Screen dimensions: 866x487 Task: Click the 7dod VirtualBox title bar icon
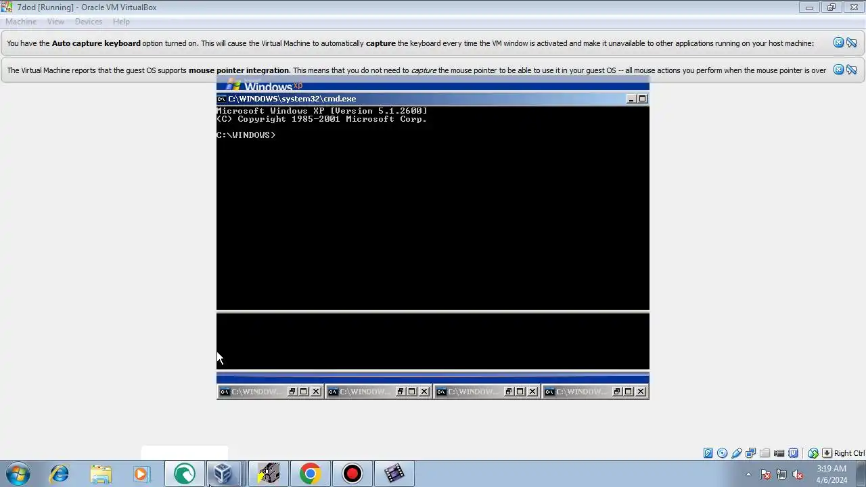pyautogui.click(x=7, y=7)
